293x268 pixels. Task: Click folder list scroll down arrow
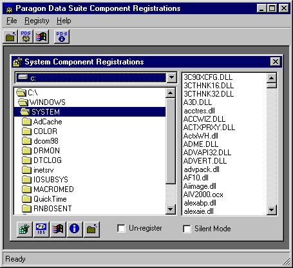click(171, 209)
